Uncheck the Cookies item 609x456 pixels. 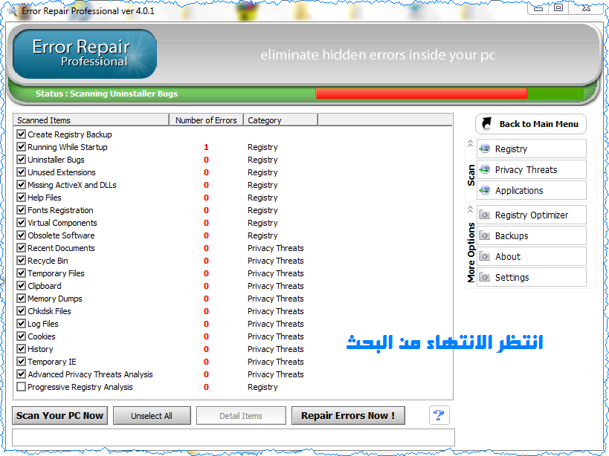(22, 336)
